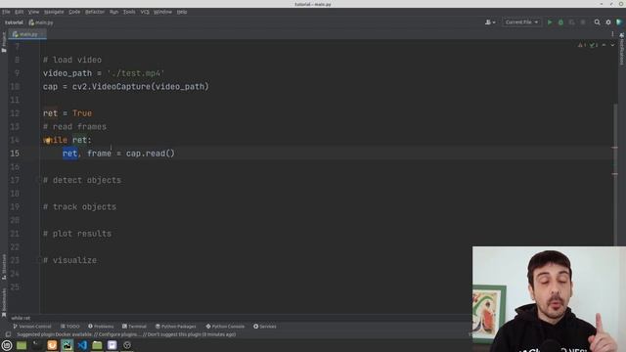Open the Navigate menu
The width and height of the screenshot is (626, 352).
[x=54, y=12]
